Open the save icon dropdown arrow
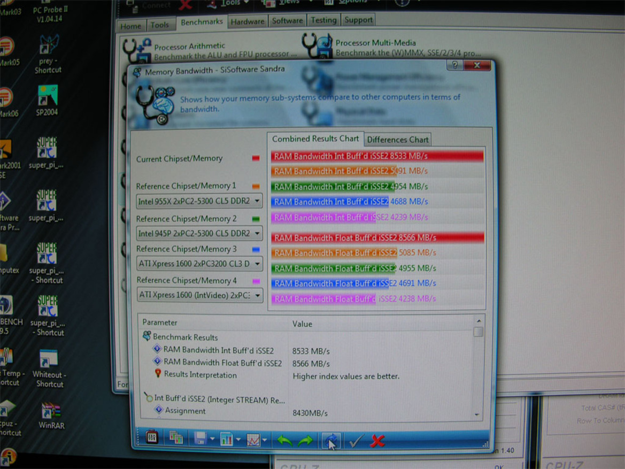 tap(212, 439)
